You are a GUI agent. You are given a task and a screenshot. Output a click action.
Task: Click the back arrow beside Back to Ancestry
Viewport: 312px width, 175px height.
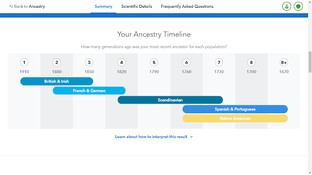coord(11,6)
